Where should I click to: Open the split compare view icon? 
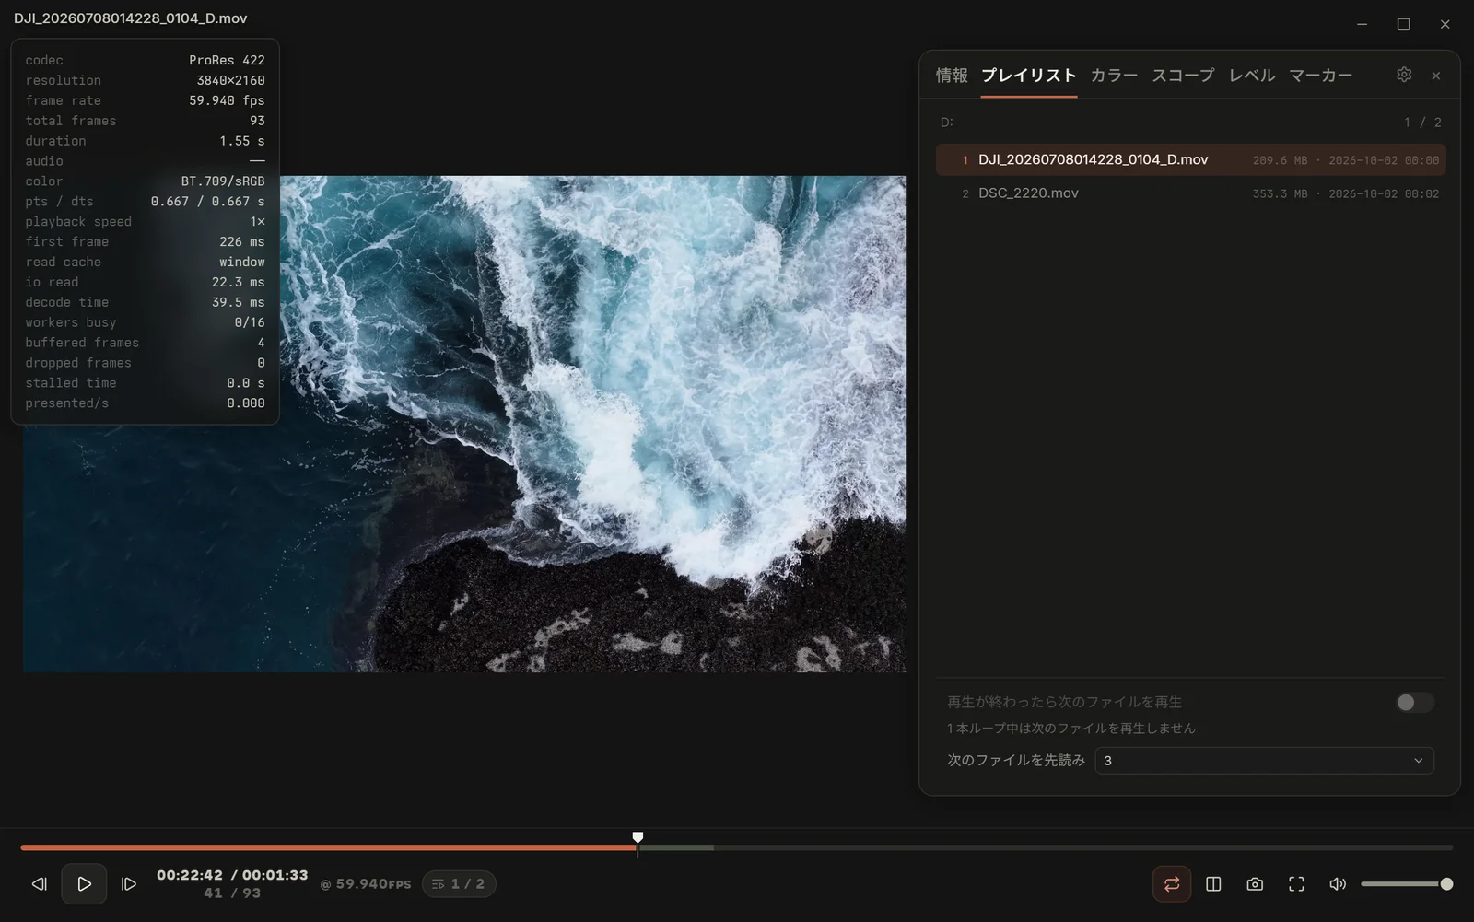tap(1213, 884)
